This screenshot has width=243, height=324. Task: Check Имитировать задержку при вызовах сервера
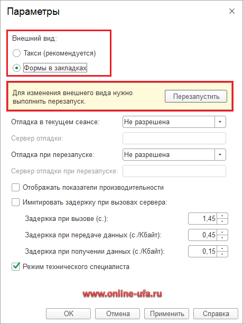pyautogui.click(x=15, y=202)
